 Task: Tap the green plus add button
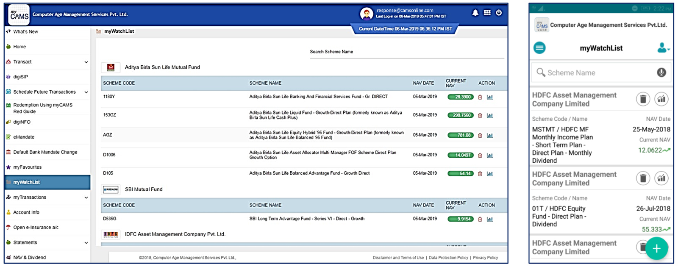tap(656, 248)
